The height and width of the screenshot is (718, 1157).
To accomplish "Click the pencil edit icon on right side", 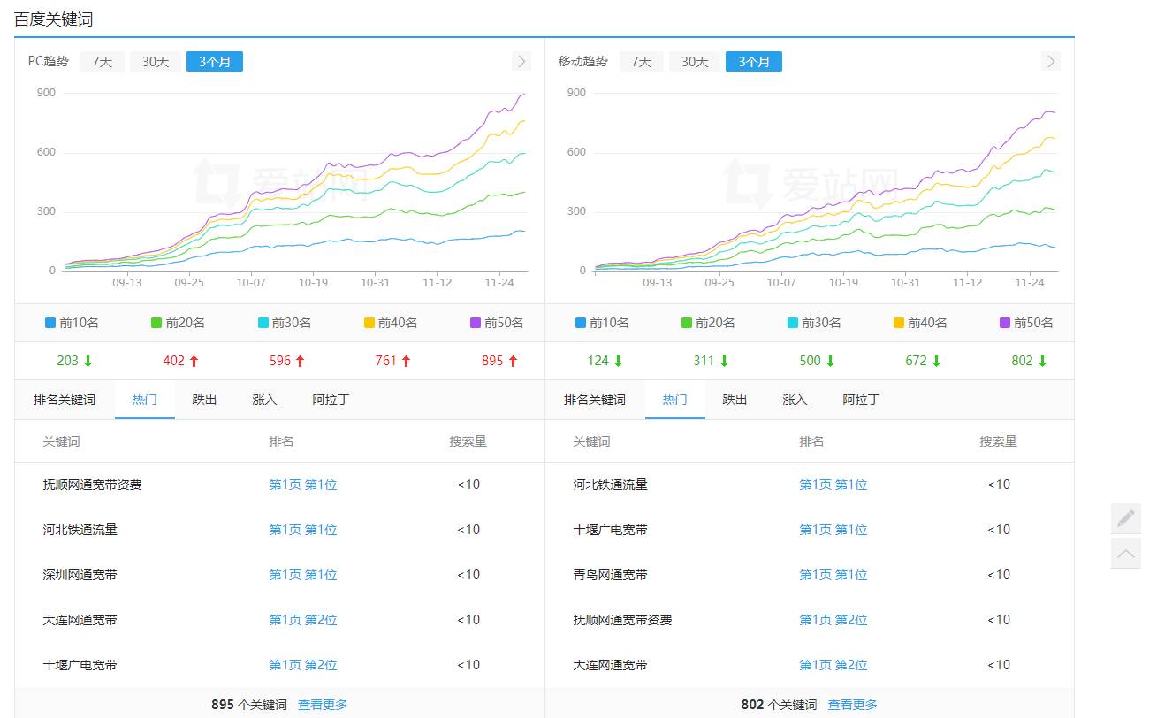I will tap(1125, 518).
